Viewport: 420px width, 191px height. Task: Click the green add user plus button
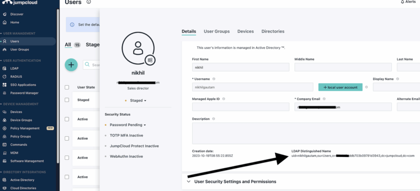click(71, 65)
